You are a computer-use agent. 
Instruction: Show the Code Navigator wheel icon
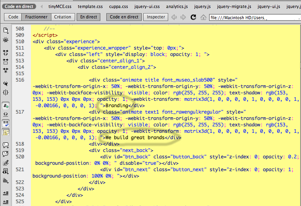(6, 40)
